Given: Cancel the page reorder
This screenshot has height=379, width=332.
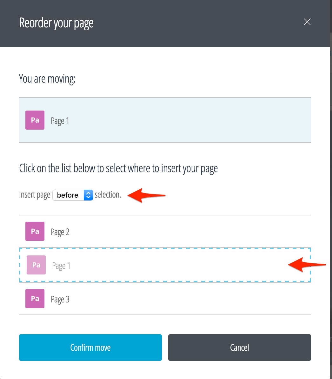Looking at the screenshot, I should pyautogui.click(x=239, y=348).
